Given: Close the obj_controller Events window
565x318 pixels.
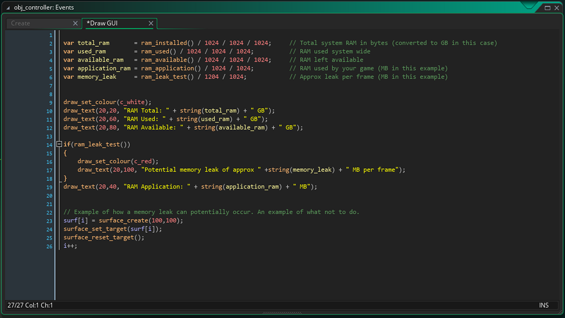Looking at the screenshot, I should pos(557,8).
